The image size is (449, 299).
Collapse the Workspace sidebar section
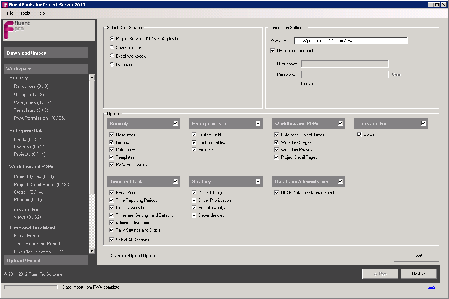pyautogui.click(x=46, y=69)
